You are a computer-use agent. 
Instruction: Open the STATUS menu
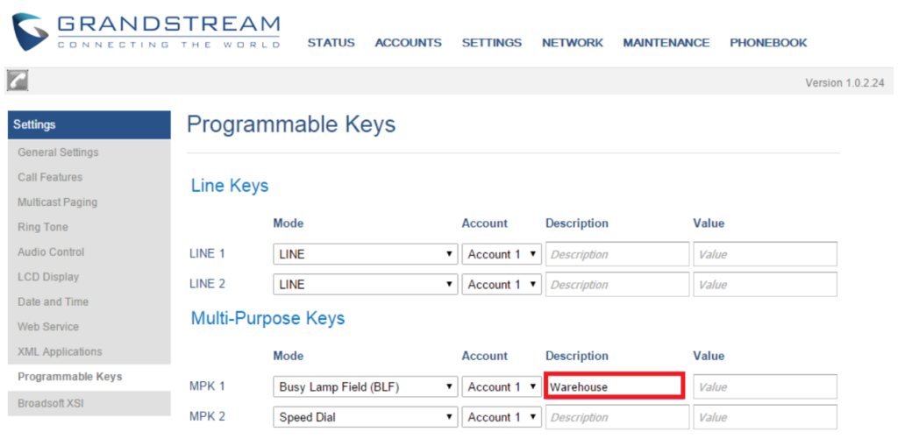[x=331, y=43]
